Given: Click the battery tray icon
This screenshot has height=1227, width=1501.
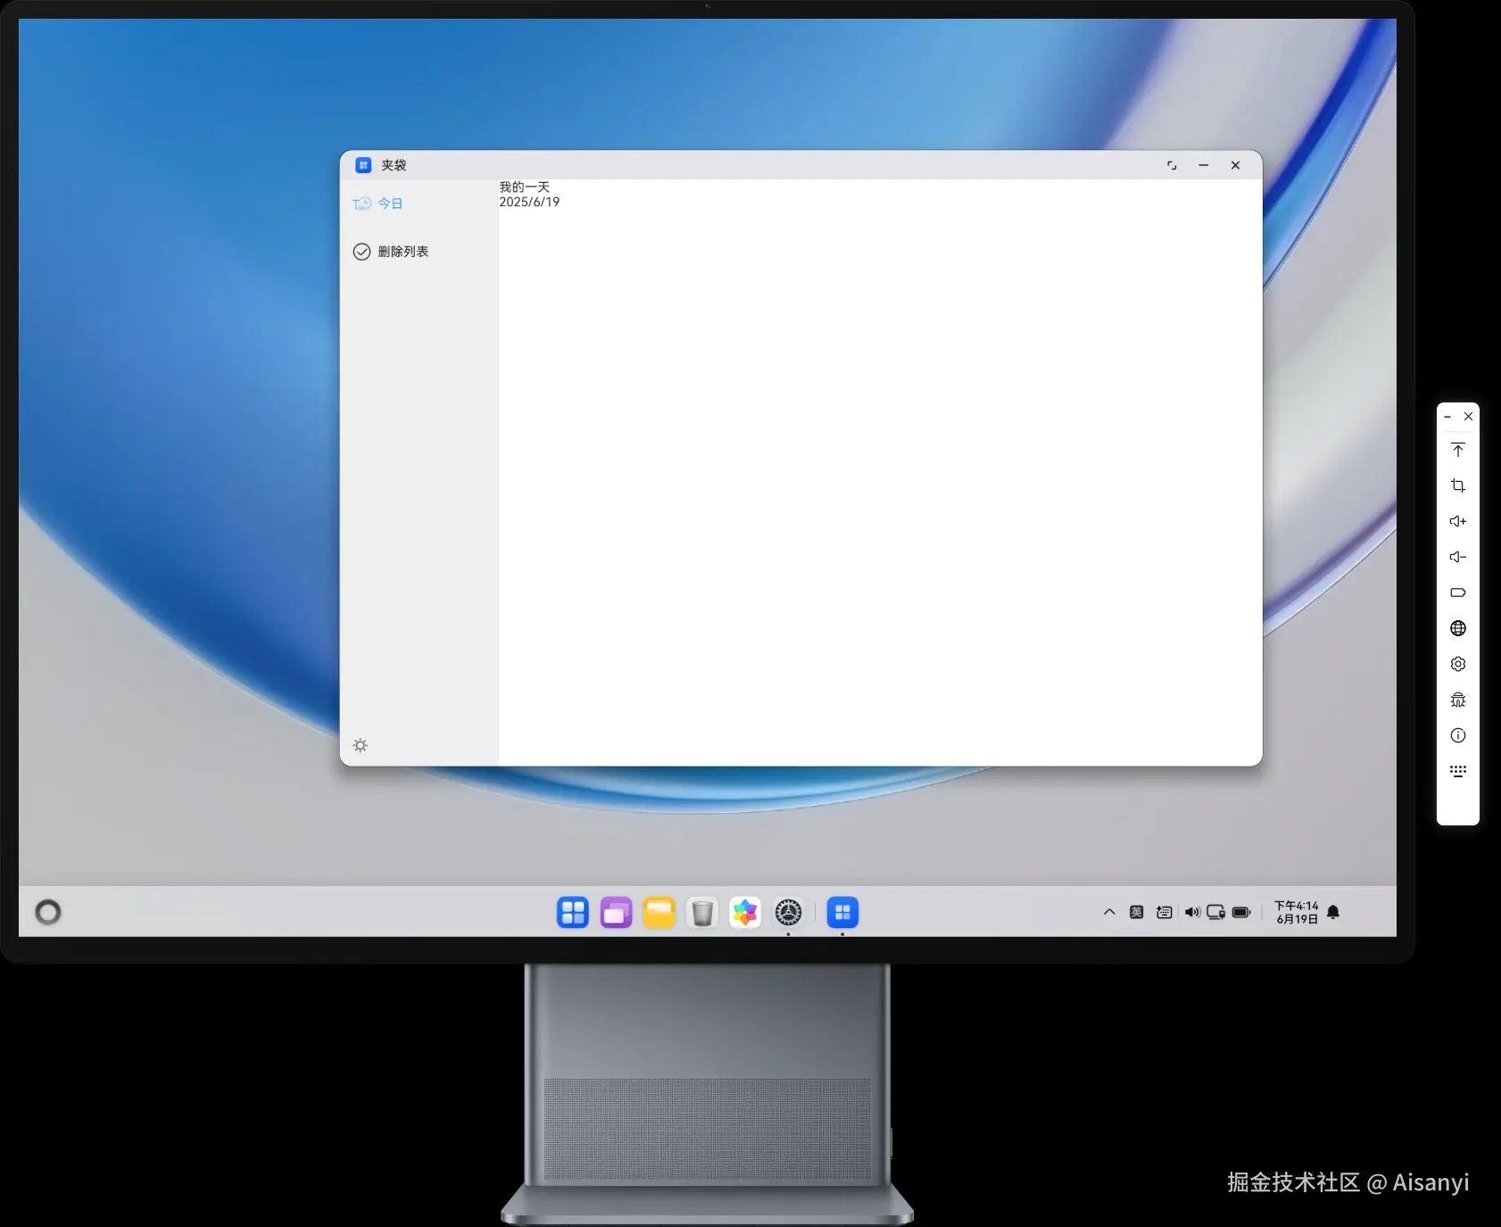Looking at the screenshot, I should point(1241,912).
